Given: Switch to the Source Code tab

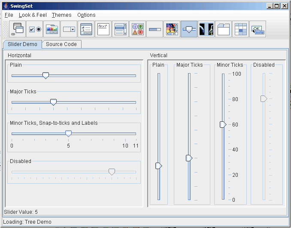Looking at the screenshot, I should pos(61,44).
